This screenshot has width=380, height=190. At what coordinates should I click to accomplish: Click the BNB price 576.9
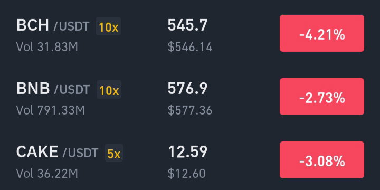tap(187, 88)
